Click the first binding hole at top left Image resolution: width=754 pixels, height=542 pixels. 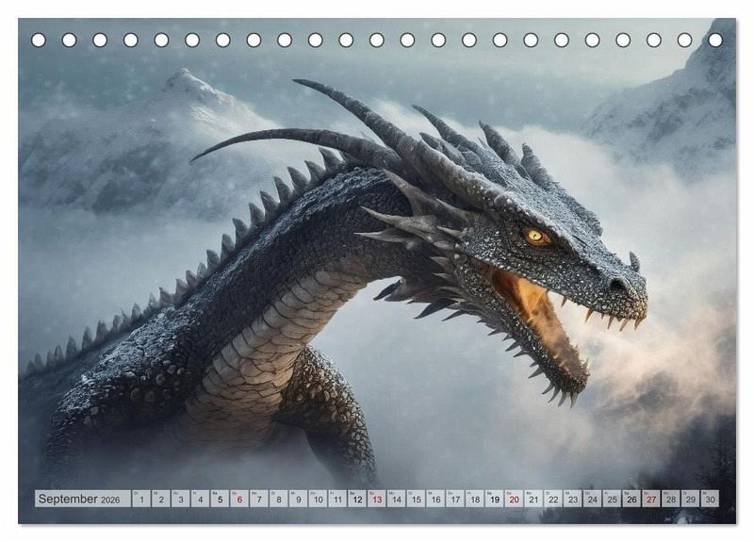click(x=39, y=41)
